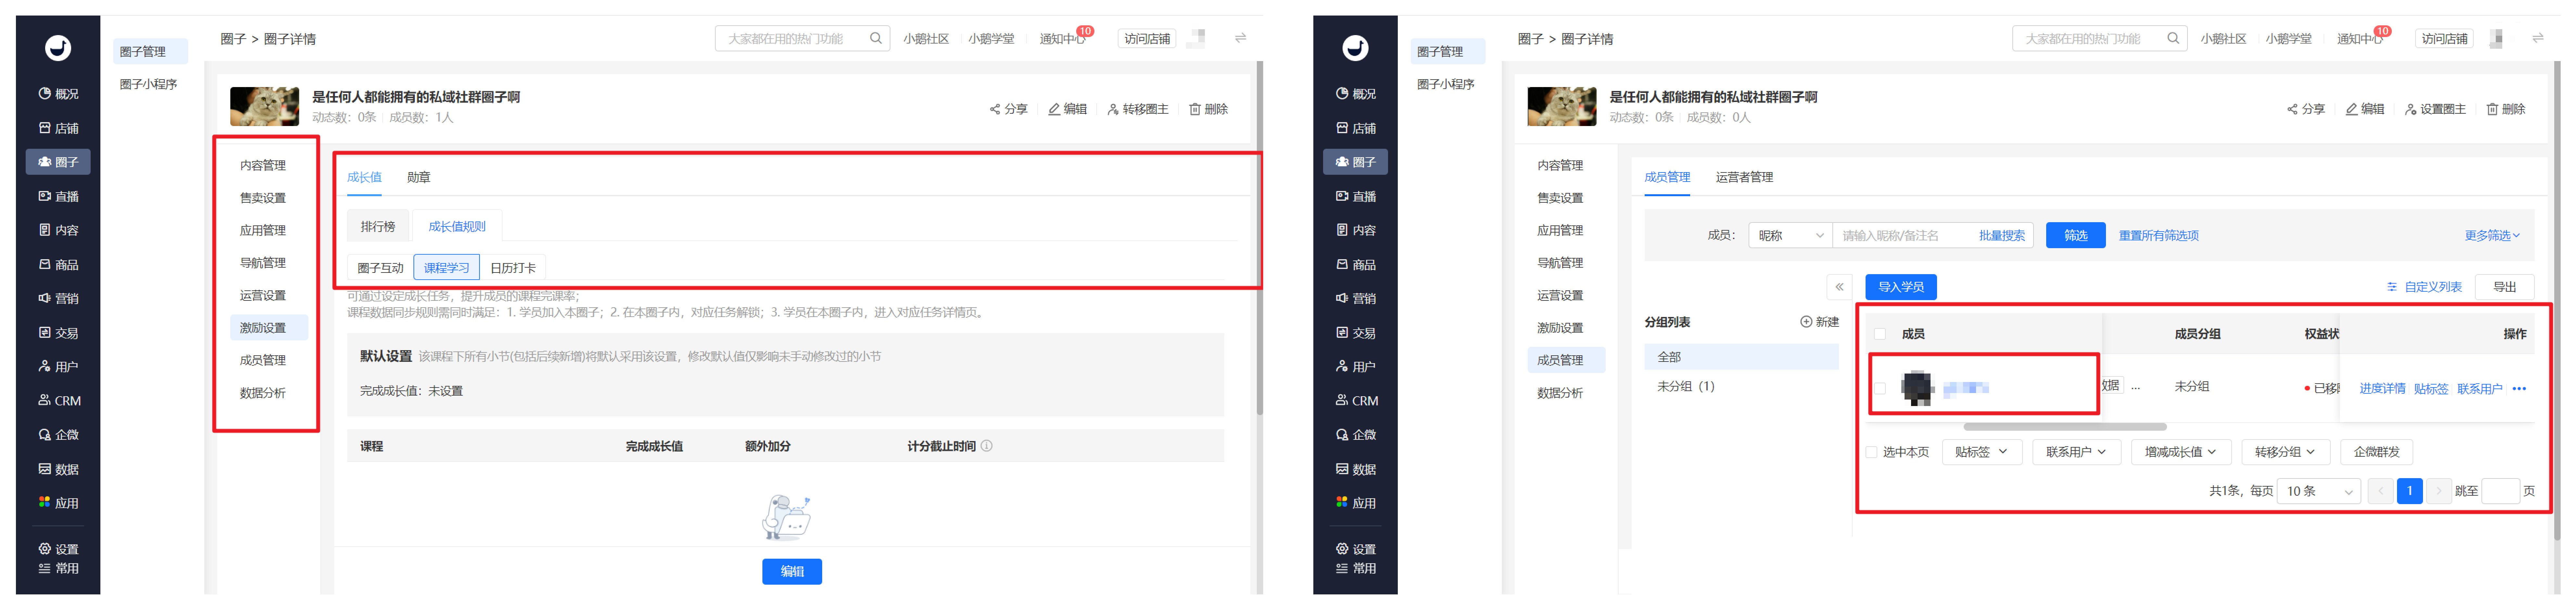Click the switch-arrows icon in the left window's top bar
The height and width of the screenshot is (610, 2576).
pyautogui.click(x=1240, y=38)
